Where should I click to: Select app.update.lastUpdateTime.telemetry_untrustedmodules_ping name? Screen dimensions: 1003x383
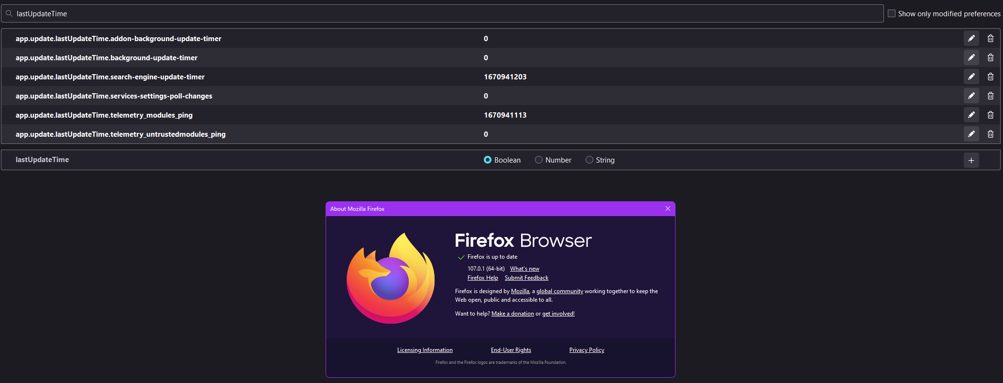tap(120, 134)
